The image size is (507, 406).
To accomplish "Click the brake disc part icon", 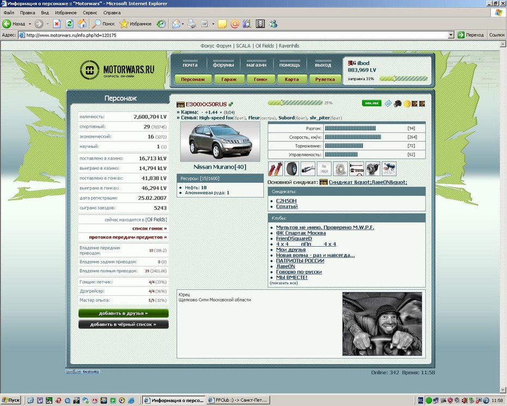I will (341, 169).
